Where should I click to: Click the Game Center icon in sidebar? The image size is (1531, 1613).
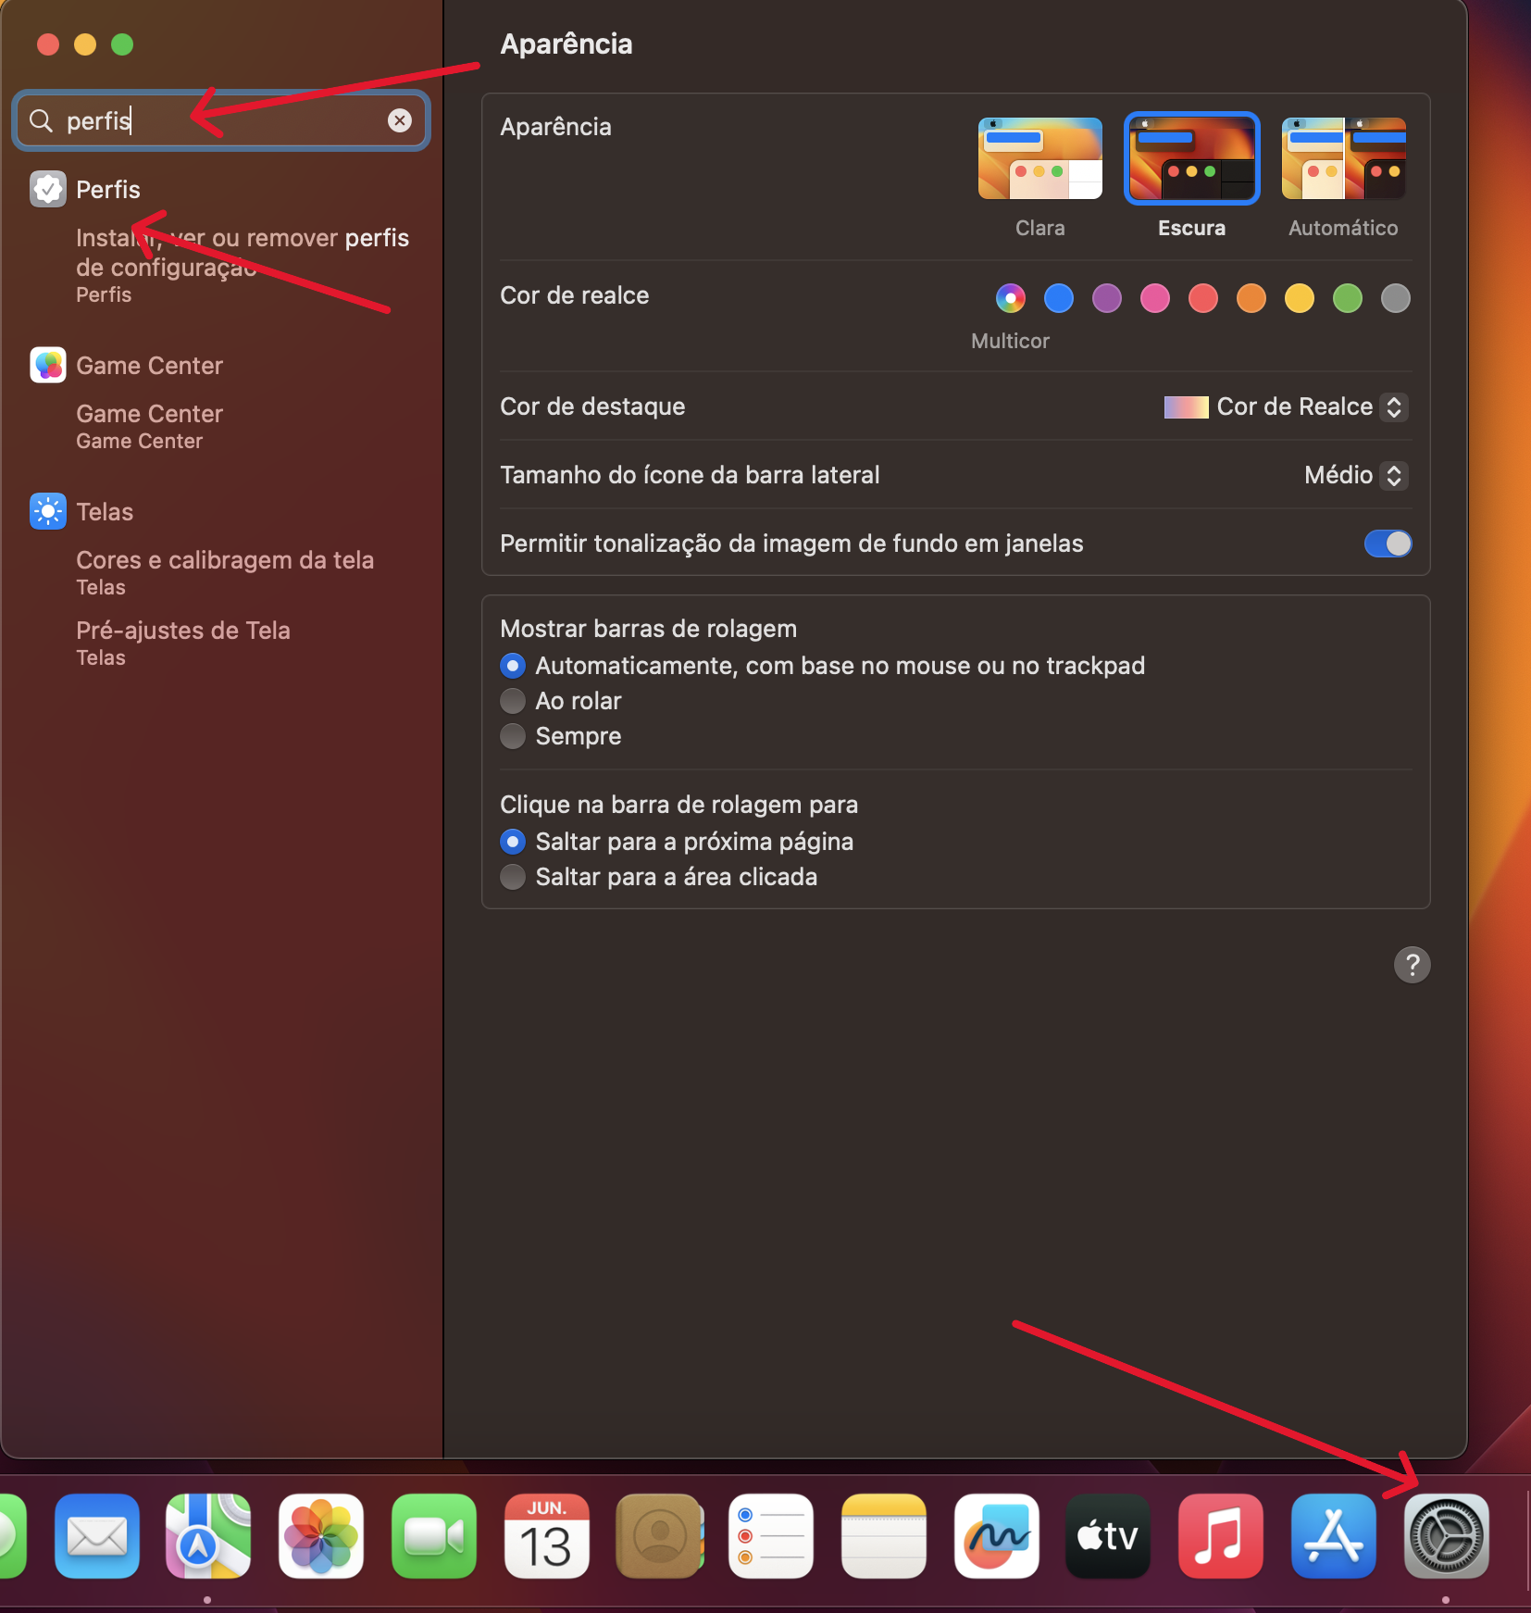pyautogui.click(x=48, y=365)
